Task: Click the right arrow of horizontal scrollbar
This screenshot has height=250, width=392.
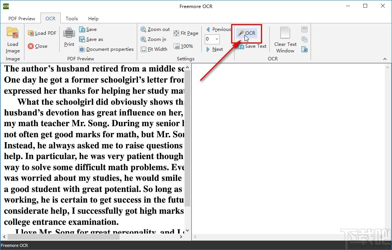Action: pos(181,237)
